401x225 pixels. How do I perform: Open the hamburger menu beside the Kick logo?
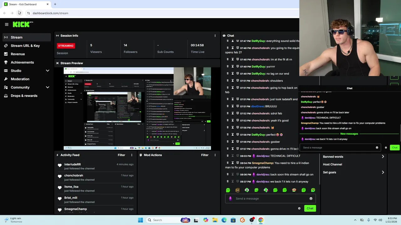(x=7, y=24)
